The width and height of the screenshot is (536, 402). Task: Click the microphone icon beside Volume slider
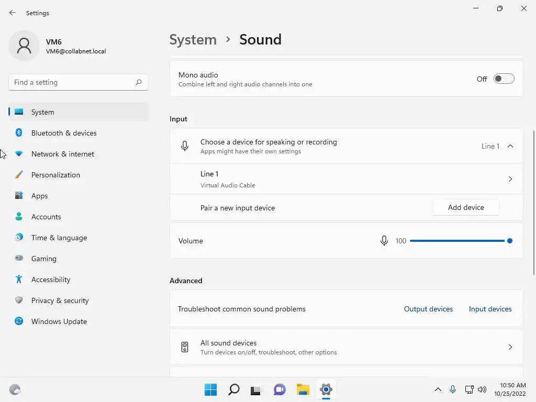coord(384,241)
